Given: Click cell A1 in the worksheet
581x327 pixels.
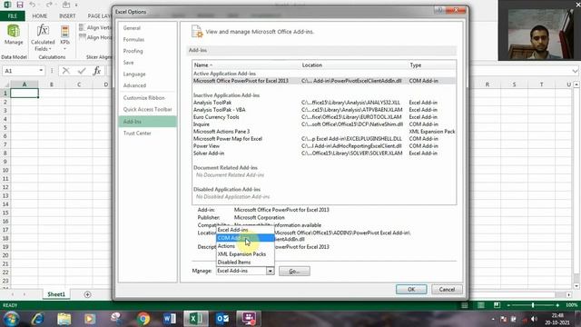Looking at the screenshot, I should click(25, 93).
